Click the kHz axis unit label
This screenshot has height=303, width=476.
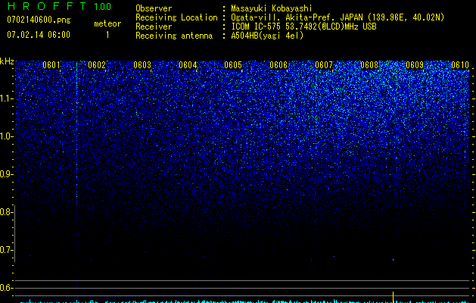[7, 61]
